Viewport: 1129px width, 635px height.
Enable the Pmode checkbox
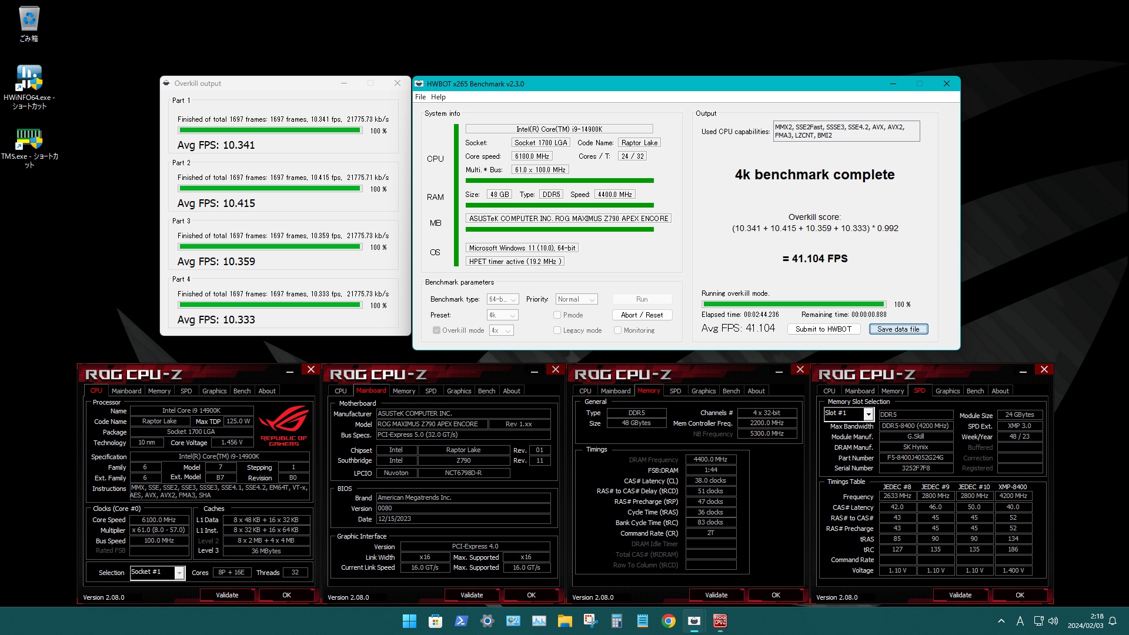(557, 315)
